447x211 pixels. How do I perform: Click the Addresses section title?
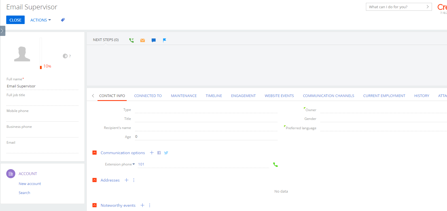110,180
